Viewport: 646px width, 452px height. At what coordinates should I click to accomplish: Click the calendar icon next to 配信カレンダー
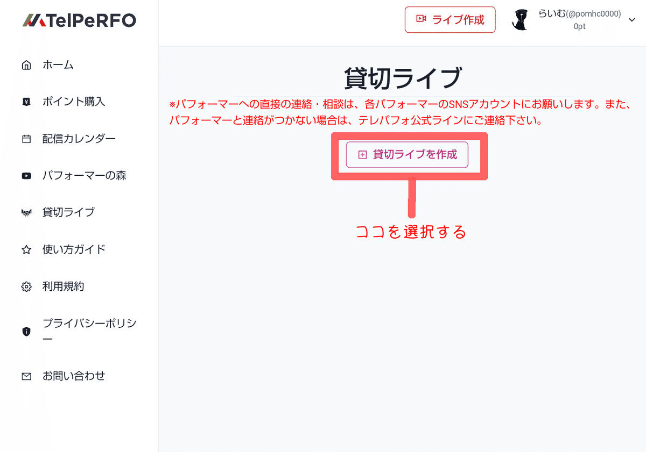(26, 138)
